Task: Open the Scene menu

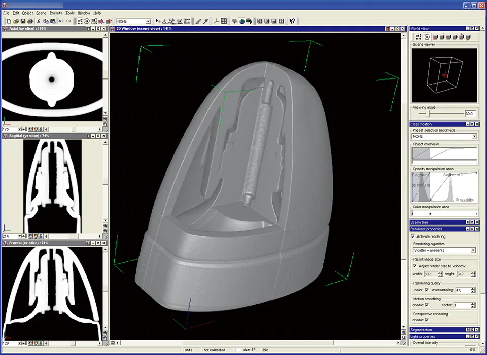Action: (x=41, y=13)
